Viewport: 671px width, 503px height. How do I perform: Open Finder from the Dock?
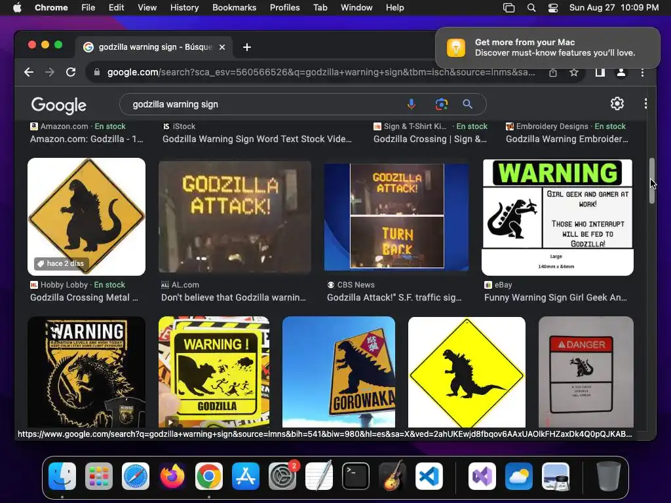click(62, 475)
